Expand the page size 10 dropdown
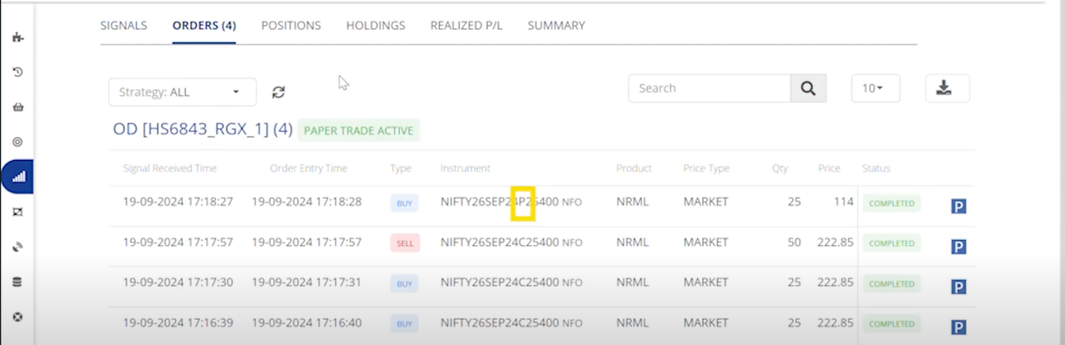This screenshot has height=345, width=1065. tap(875, 88)
